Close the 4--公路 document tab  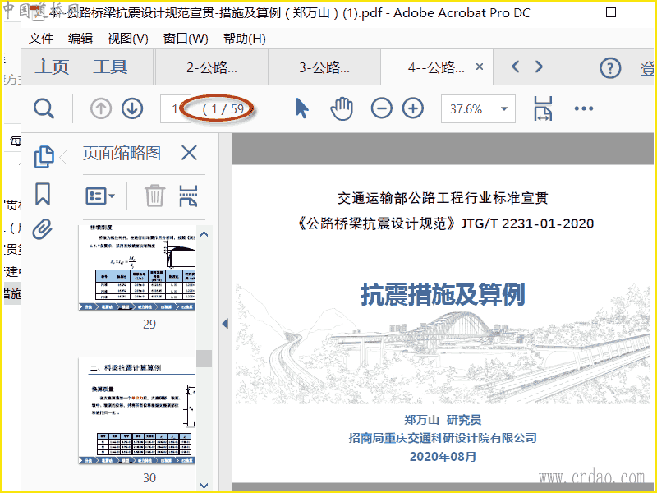pyautogui.click(x=480, y=67)
